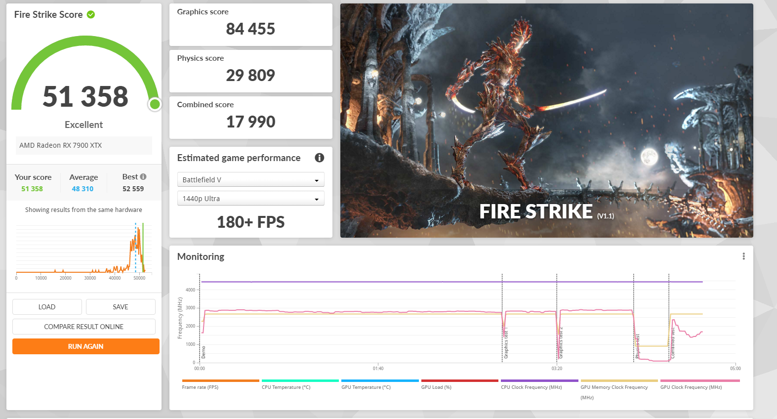This screenshot has height=419, width=777.
Task: Click Graphics test 1 marker in monitoring graph
Action: coord(506,343)
